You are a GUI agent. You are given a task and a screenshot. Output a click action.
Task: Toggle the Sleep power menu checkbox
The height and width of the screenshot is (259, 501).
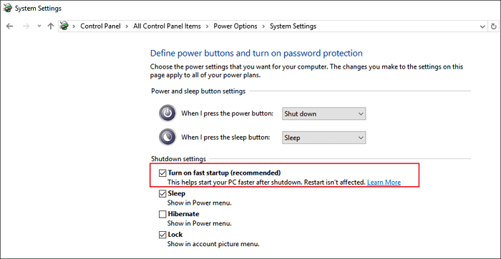162,193
